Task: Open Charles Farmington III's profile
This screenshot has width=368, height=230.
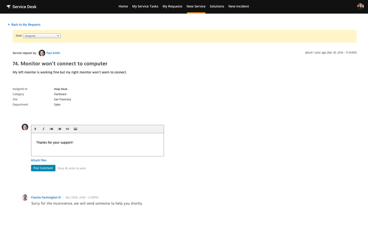Action: pyautogui.click(x=46, y=197)
